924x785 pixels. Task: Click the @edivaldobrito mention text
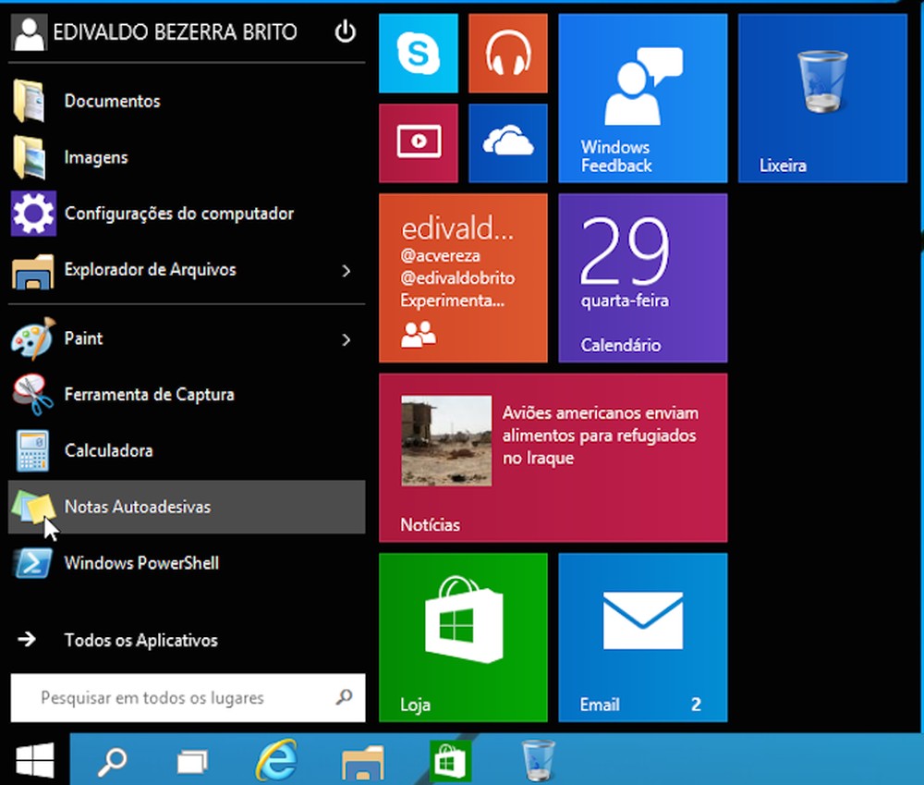(x=458, y=277)
